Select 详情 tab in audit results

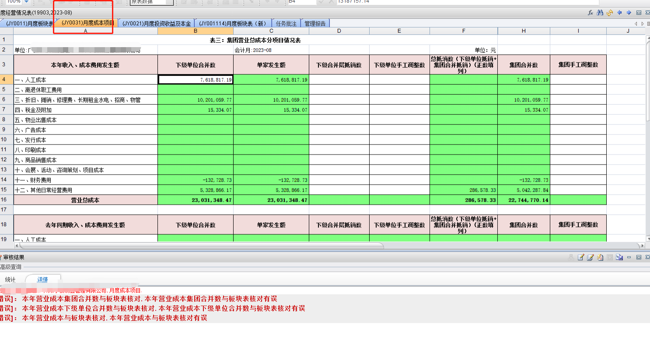(x=42, y=279)
